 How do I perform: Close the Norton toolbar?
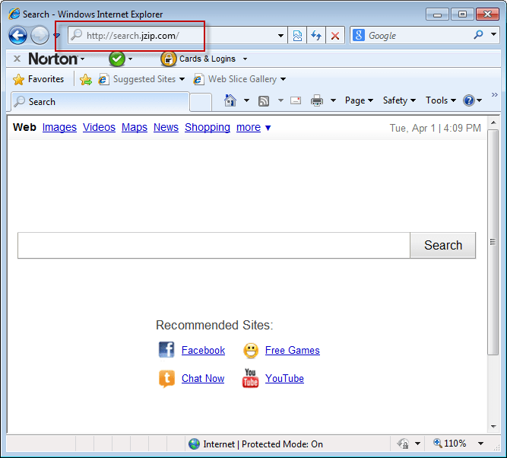click(17, 59)
